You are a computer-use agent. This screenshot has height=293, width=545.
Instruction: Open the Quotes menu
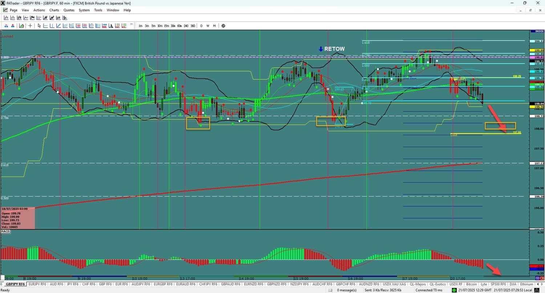click(x=69, y=10)
